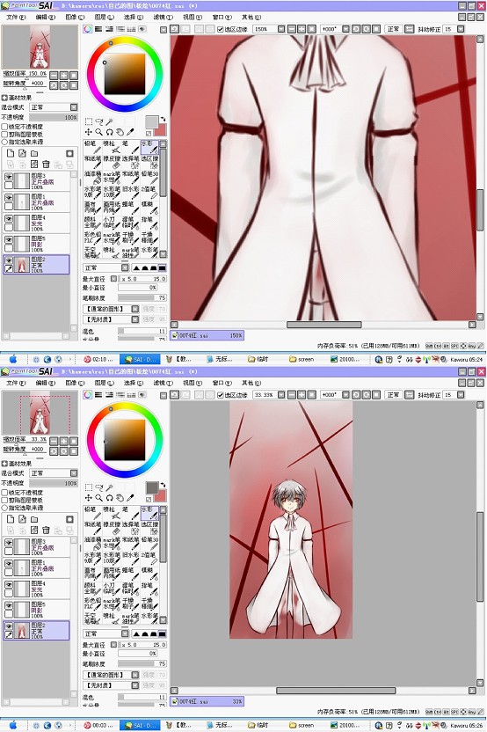Pick the 橡皮擦 eraser brush in the 33.33% window
This screenshot has width=487, height=732.
point(112,528)
